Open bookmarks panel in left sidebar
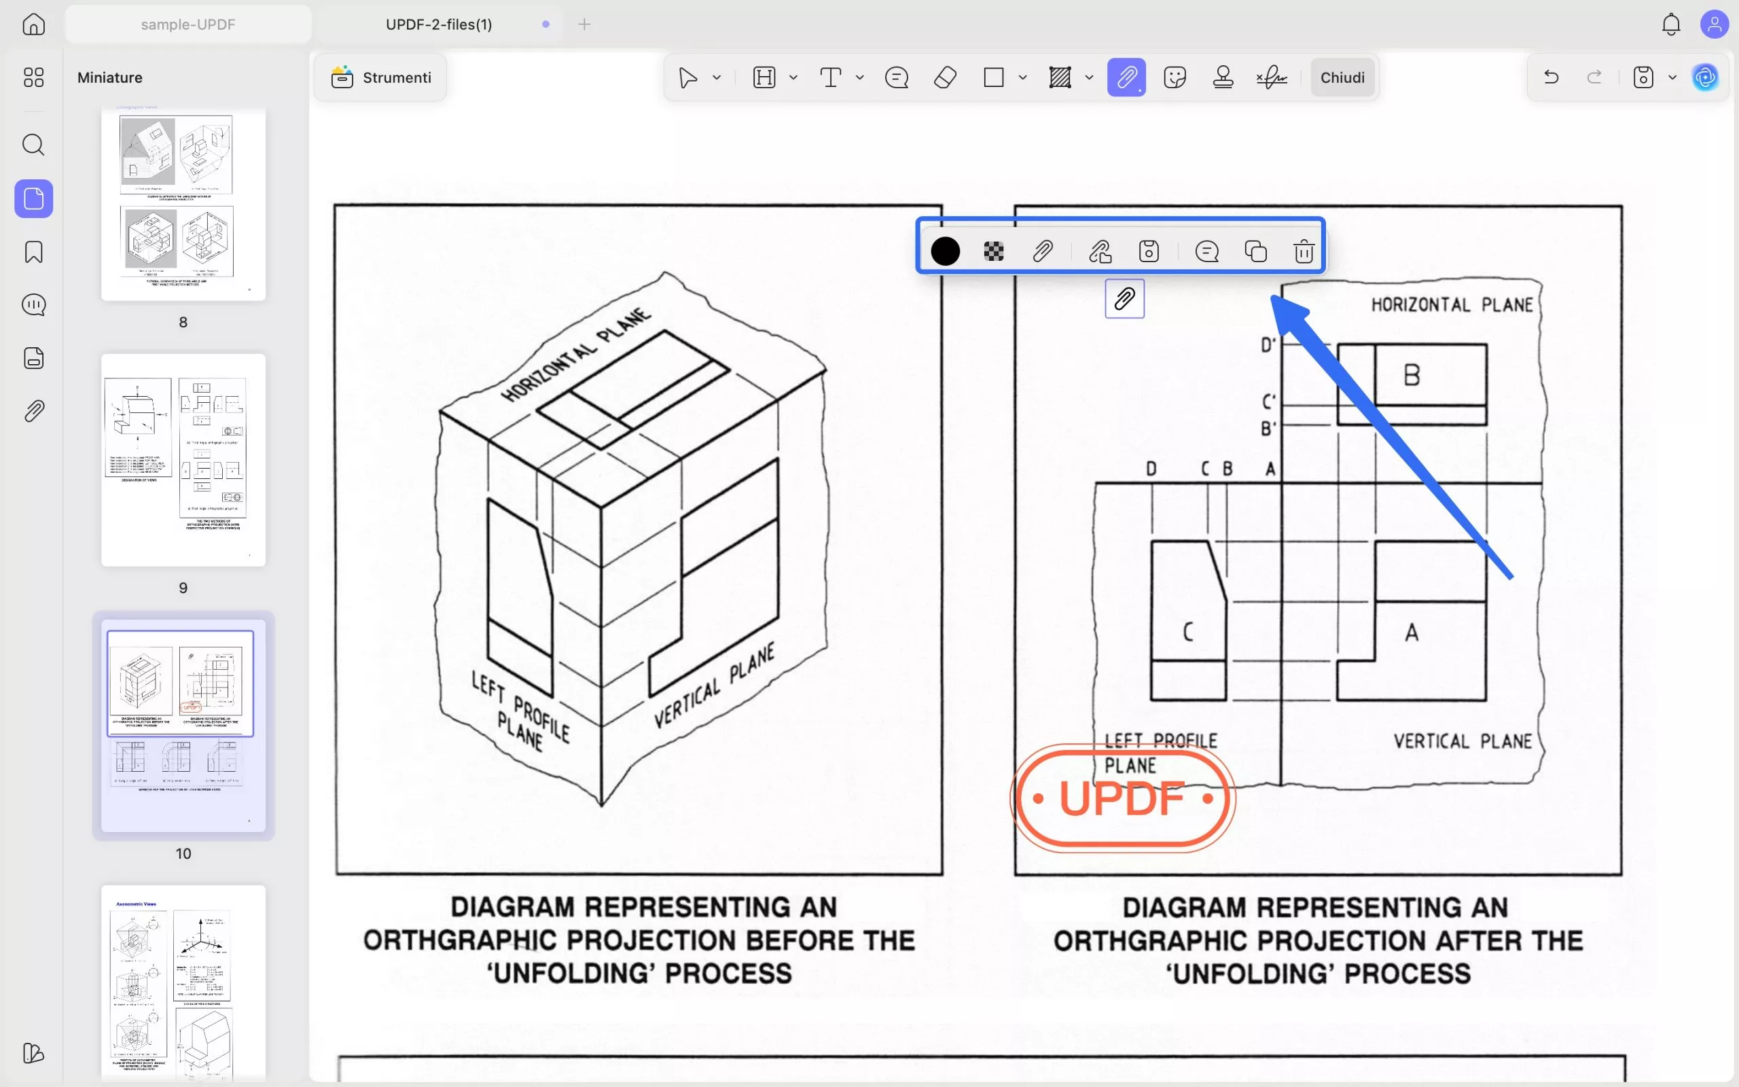Viewport: 1739px width, 1087px height. [x=34, y=251]
